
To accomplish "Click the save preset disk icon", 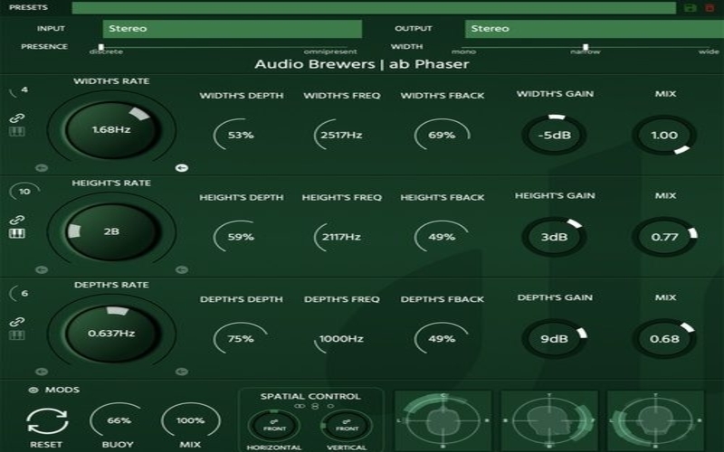I will point(691,8).
